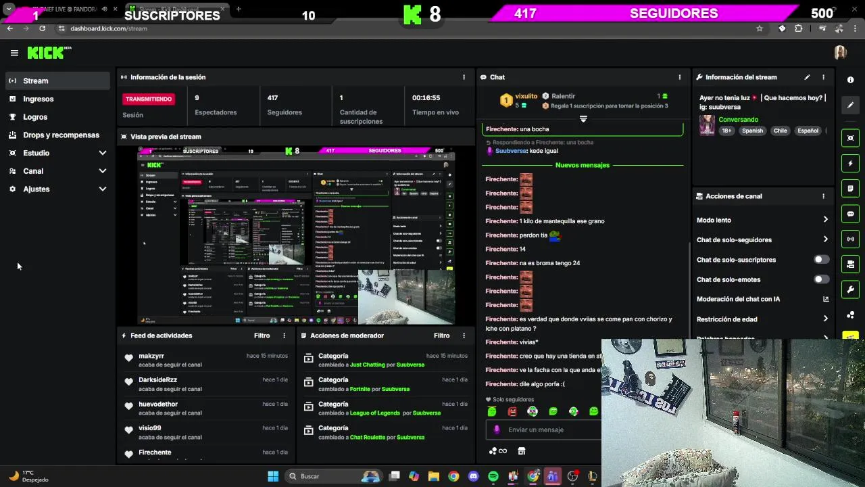Click the Conversando category link
The width and height of the screenshot is (865, 487).
[x=738, y=120]
